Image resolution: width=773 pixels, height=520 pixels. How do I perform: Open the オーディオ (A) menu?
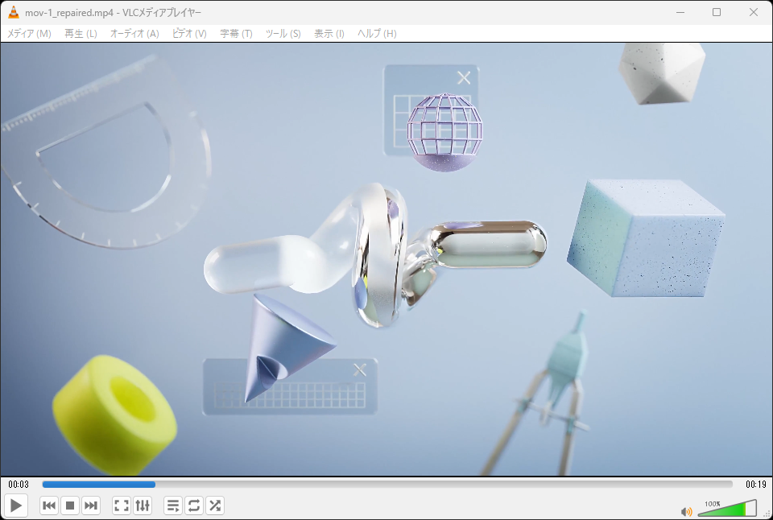tap(134, 34)
